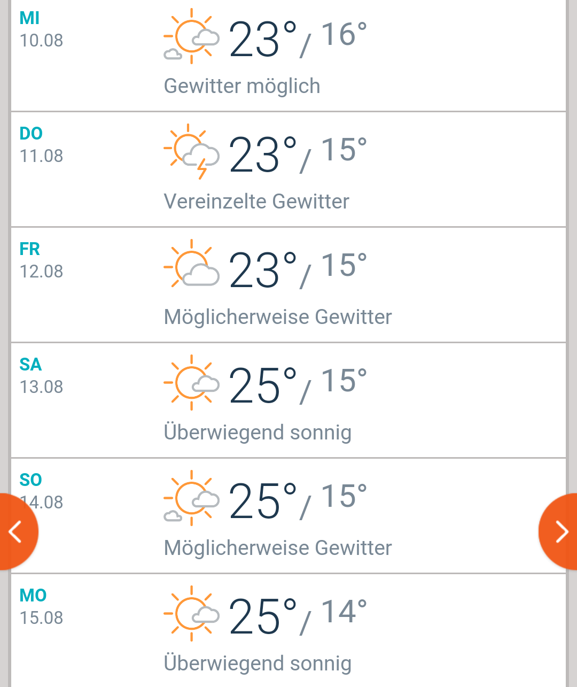577x687 pixels.
Task: Click the sunny icon for Saturday 13.08
Action: coord(191,383)
